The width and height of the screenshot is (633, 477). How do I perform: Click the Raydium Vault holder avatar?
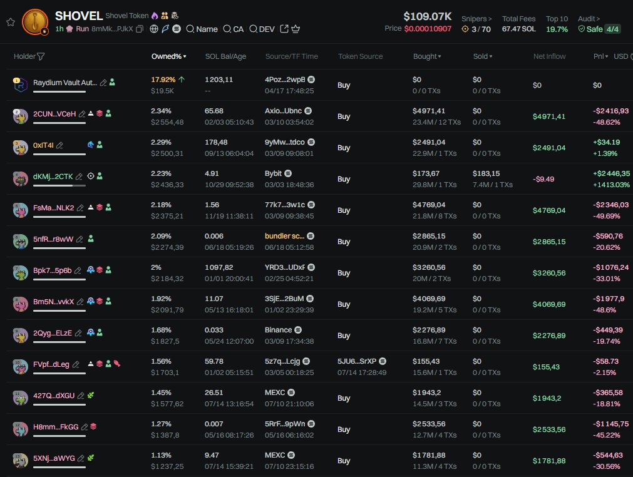(20, 85)
